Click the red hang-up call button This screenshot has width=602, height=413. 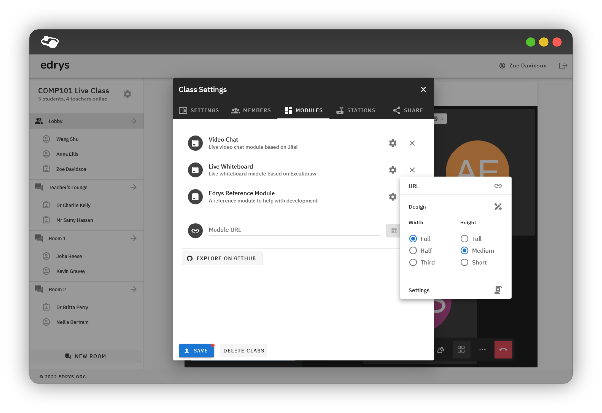(x=503, y=350)
